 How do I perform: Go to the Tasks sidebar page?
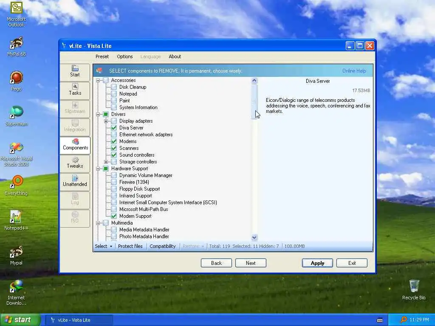(x=75, y=90)
